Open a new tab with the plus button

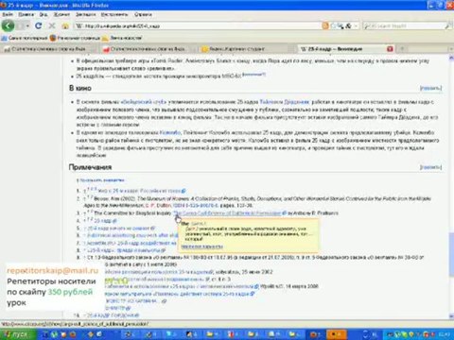click(402, 49)
